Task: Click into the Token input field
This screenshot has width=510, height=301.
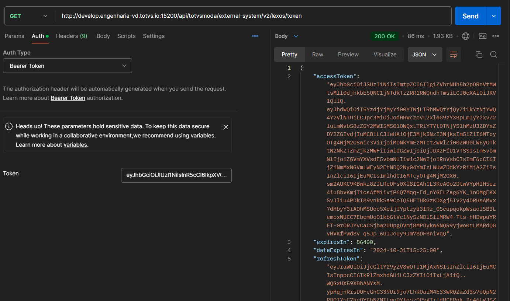Action: coord(176,175)
